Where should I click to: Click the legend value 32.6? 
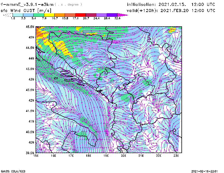(x=117, y=18)
